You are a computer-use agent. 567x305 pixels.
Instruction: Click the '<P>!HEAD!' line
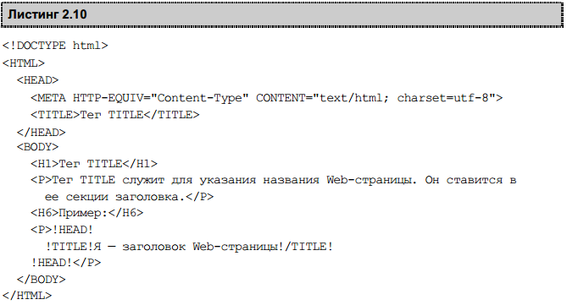(62, 230)
